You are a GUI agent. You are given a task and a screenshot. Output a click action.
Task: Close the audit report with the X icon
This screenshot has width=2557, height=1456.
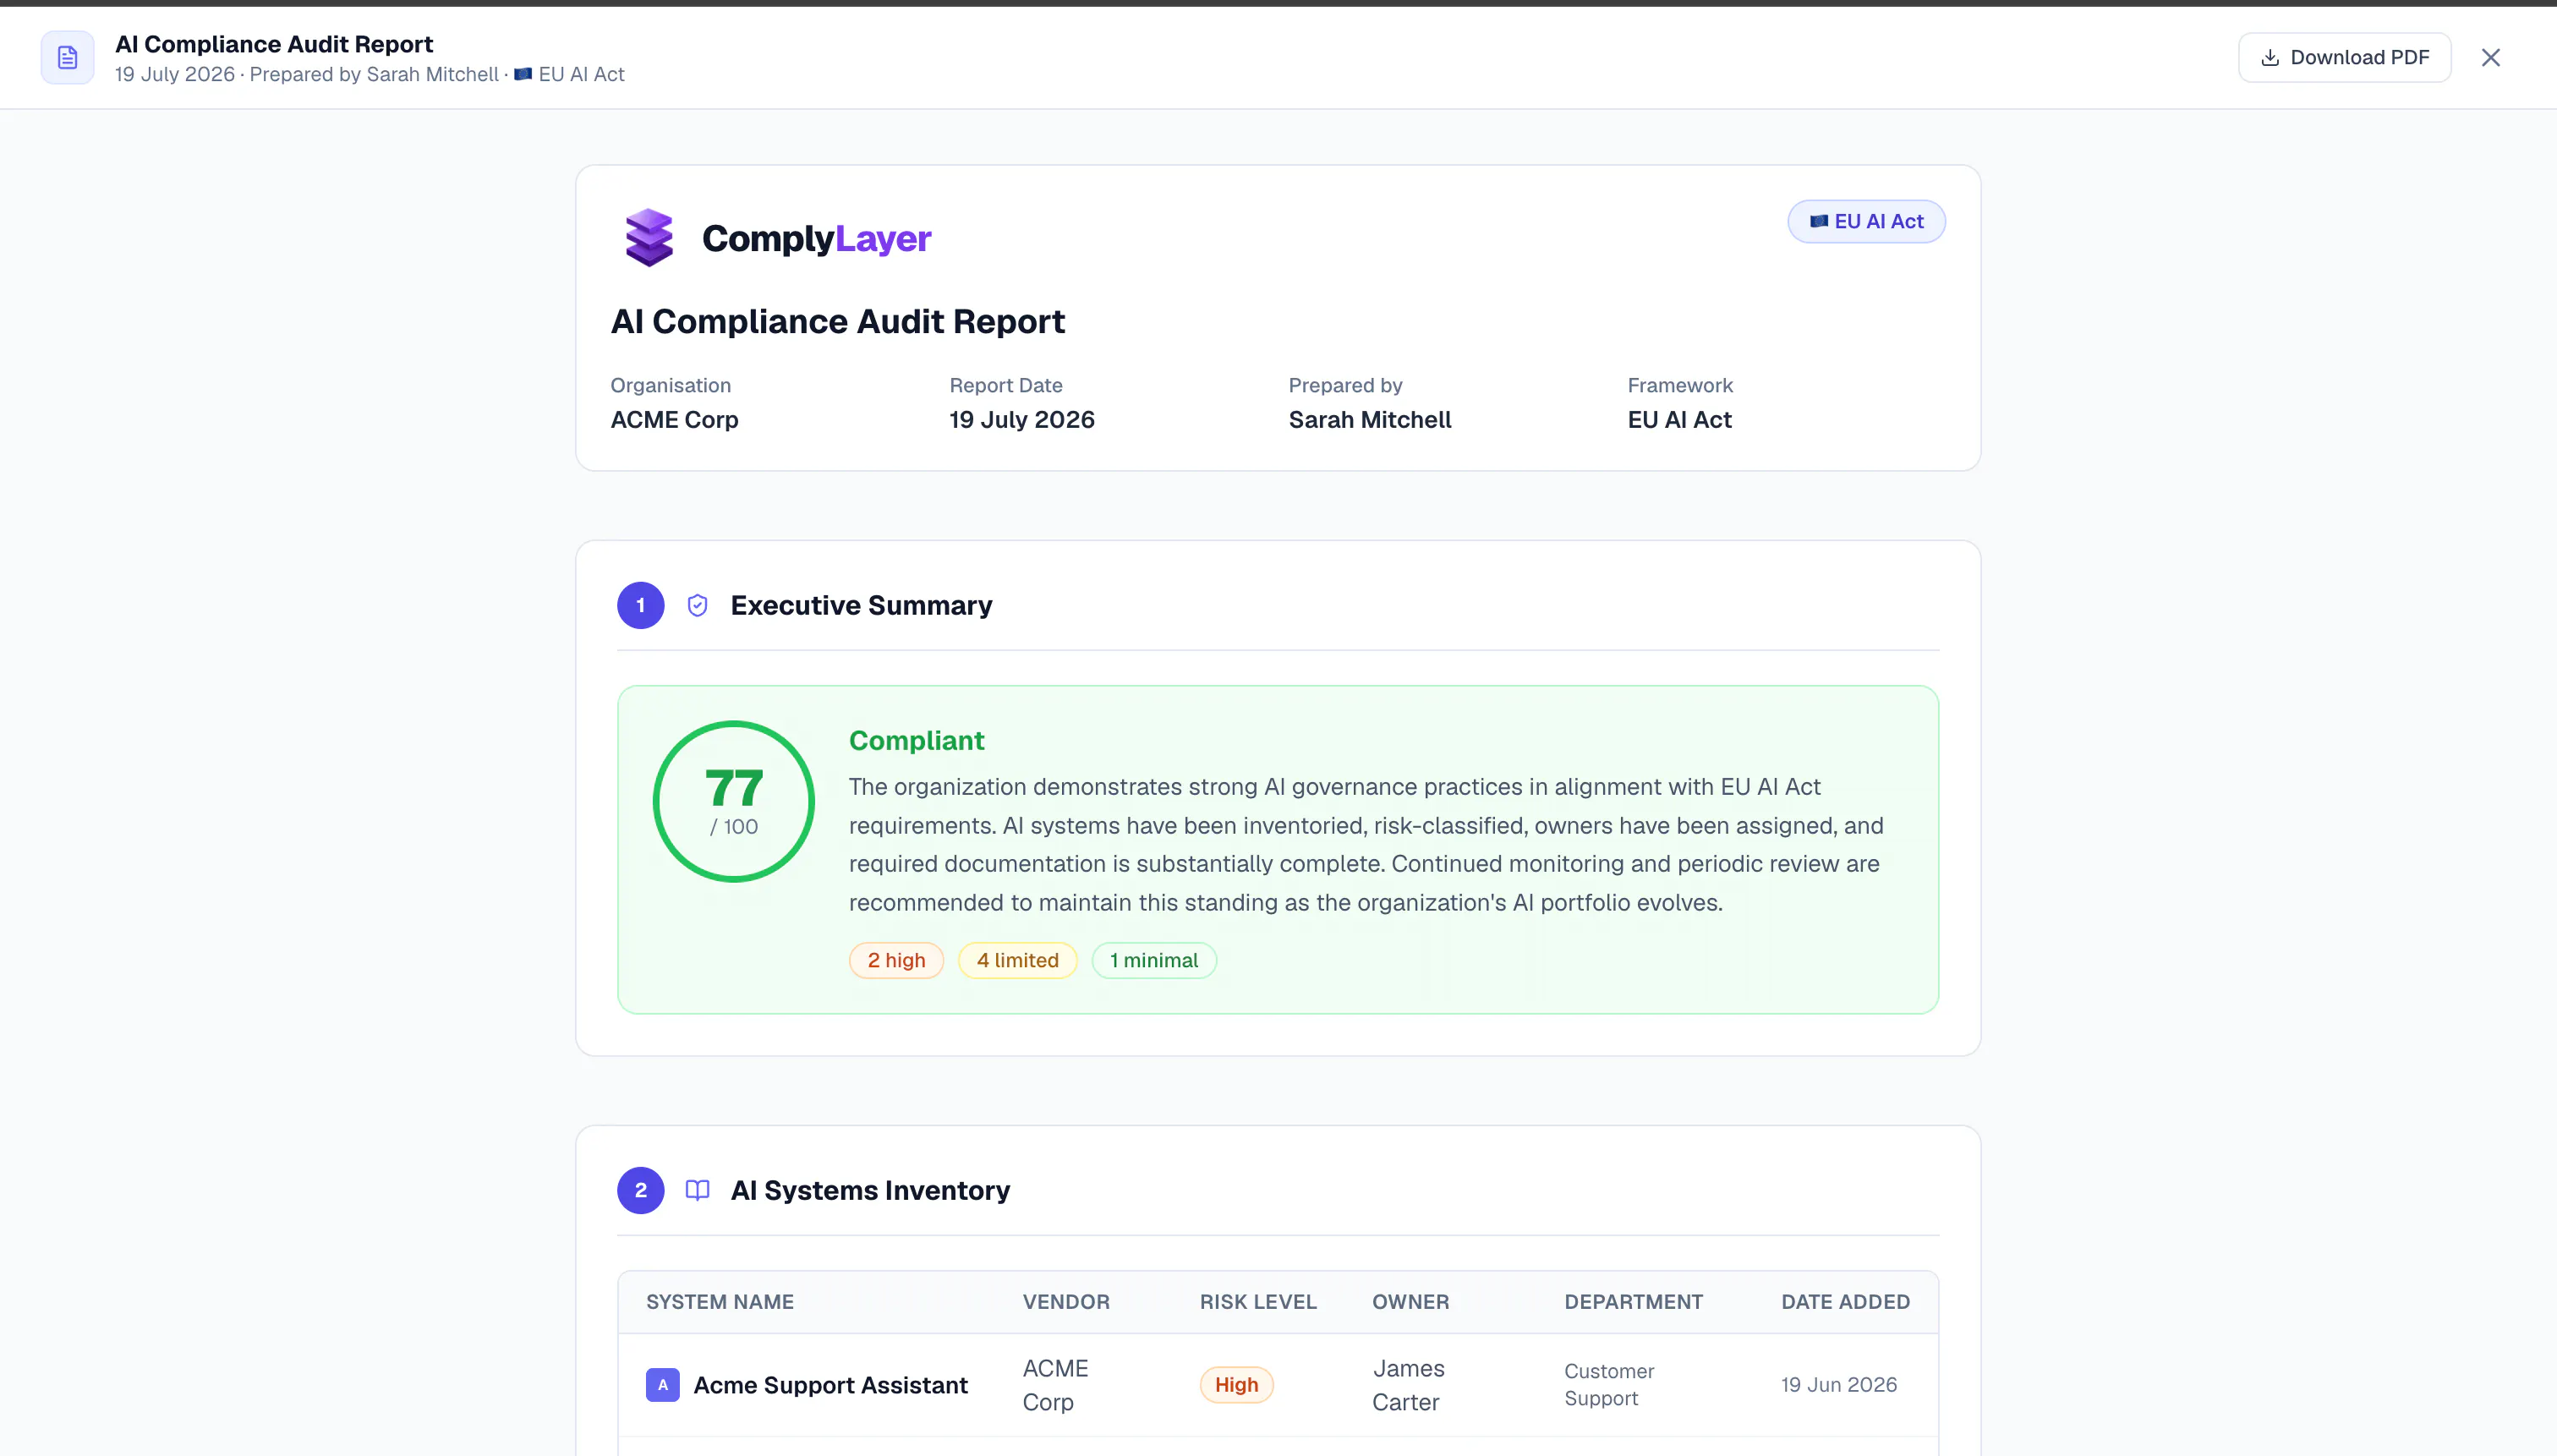pyautogui.click(x=2490, y=57)
